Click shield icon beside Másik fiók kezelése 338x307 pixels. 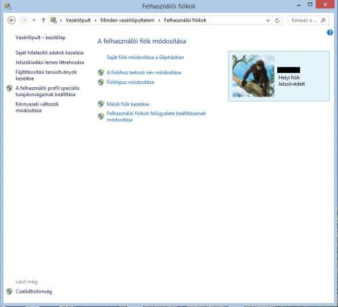pyautogui.click(x=101, y=104)
